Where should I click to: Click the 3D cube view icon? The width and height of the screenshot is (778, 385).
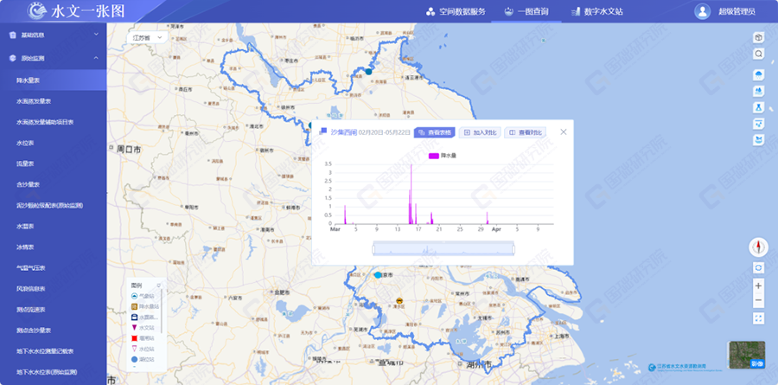pos(758,38)
